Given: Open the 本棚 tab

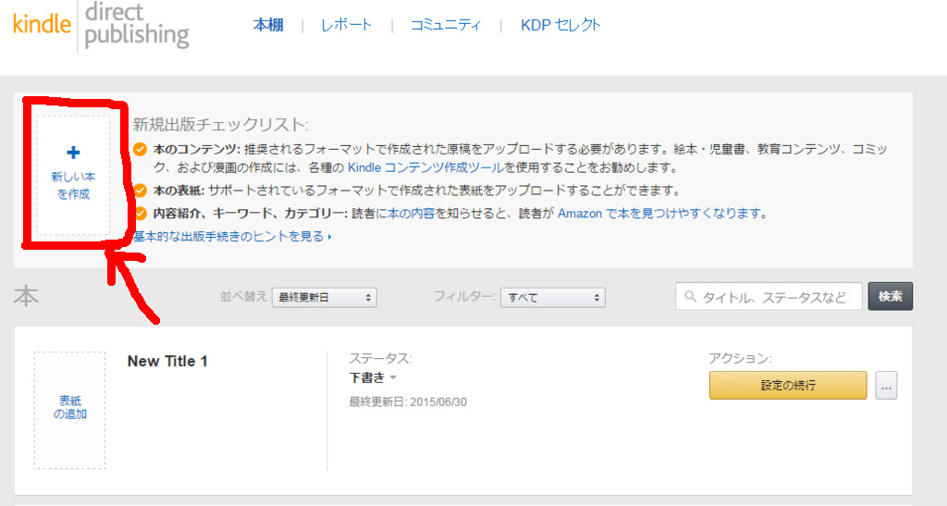Looking at the screenshot, I should point(268,25).
